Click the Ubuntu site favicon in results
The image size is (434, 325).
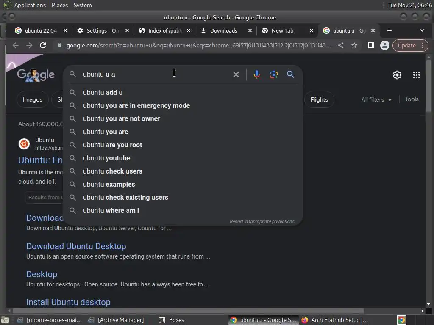click(x=24, y=144)
